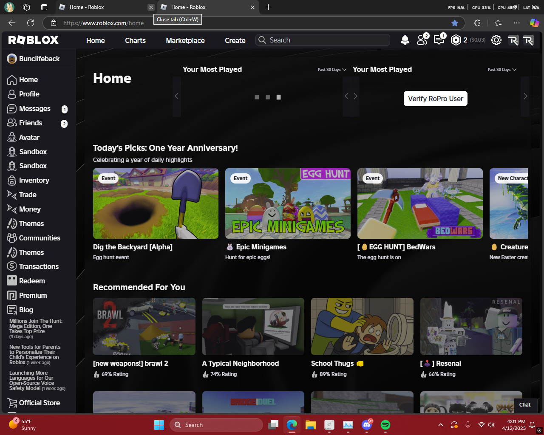This screenshot has width=544, height=435.
Task: Click the Roblox logo in the navbar
Action: pos(34,40)
